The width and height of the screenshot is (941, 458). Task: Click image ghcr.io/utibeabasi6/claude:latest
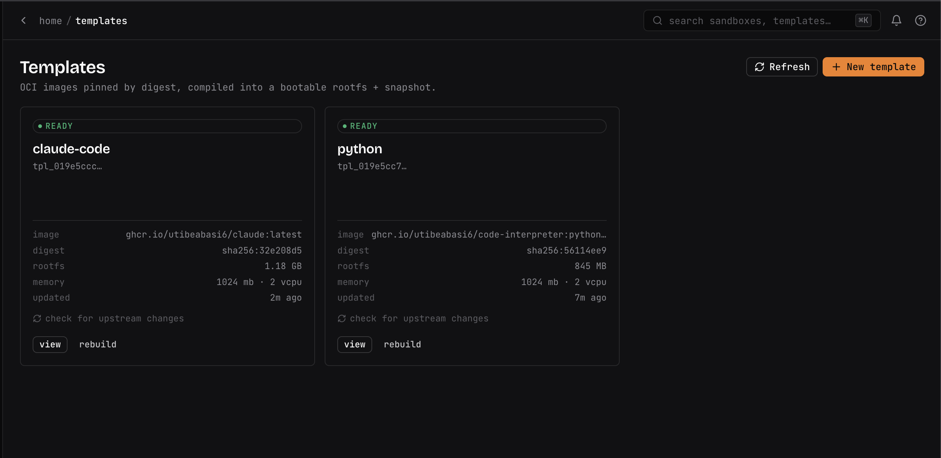coord(214,235)
